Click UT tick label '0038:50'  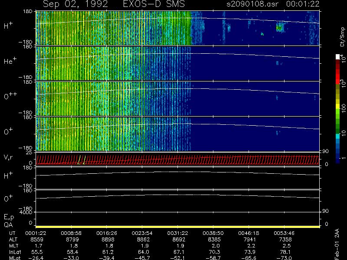[213, 233]
